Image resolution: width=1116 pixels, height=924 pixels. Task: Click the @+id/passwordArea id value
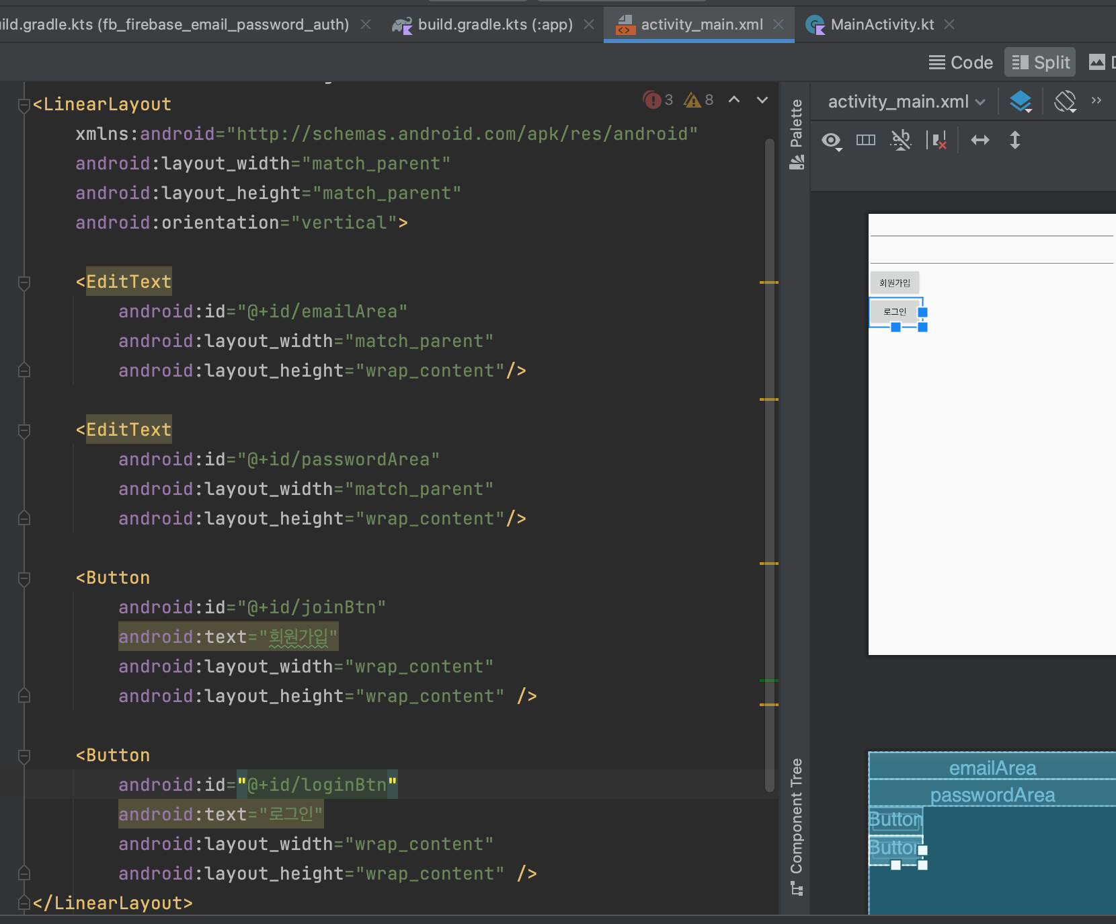click(x=338, y=459)
